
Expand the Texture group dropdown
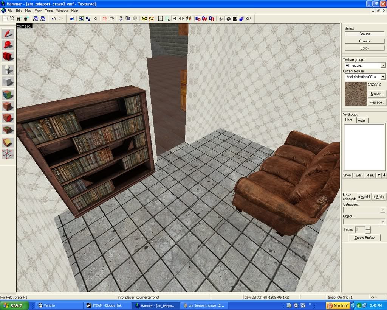[x=383, y=65]
